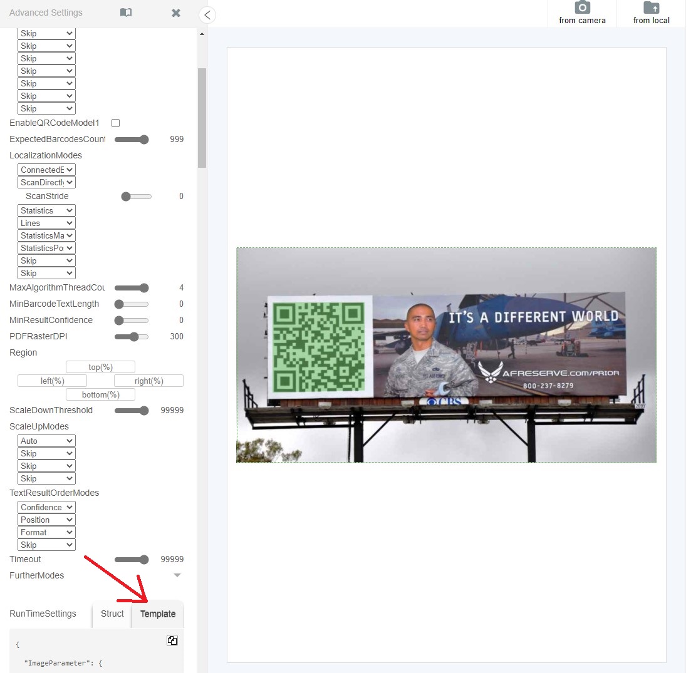Click the ScanStride slider
The width and height of the screenshot is (691, 673).
(137, 197)
